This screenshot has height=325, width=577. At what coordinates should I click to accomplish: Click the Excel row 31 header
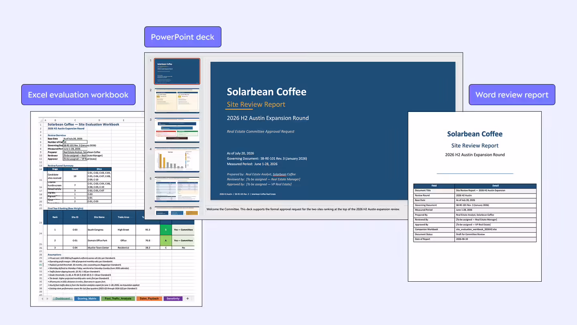(40, 265)
